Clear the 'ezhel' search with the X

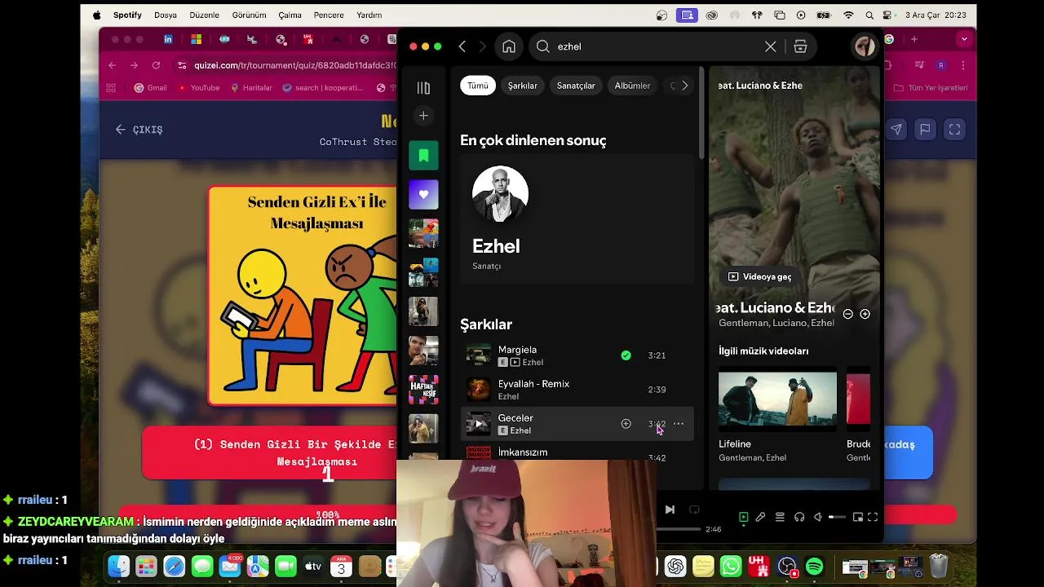pos(770,46)
